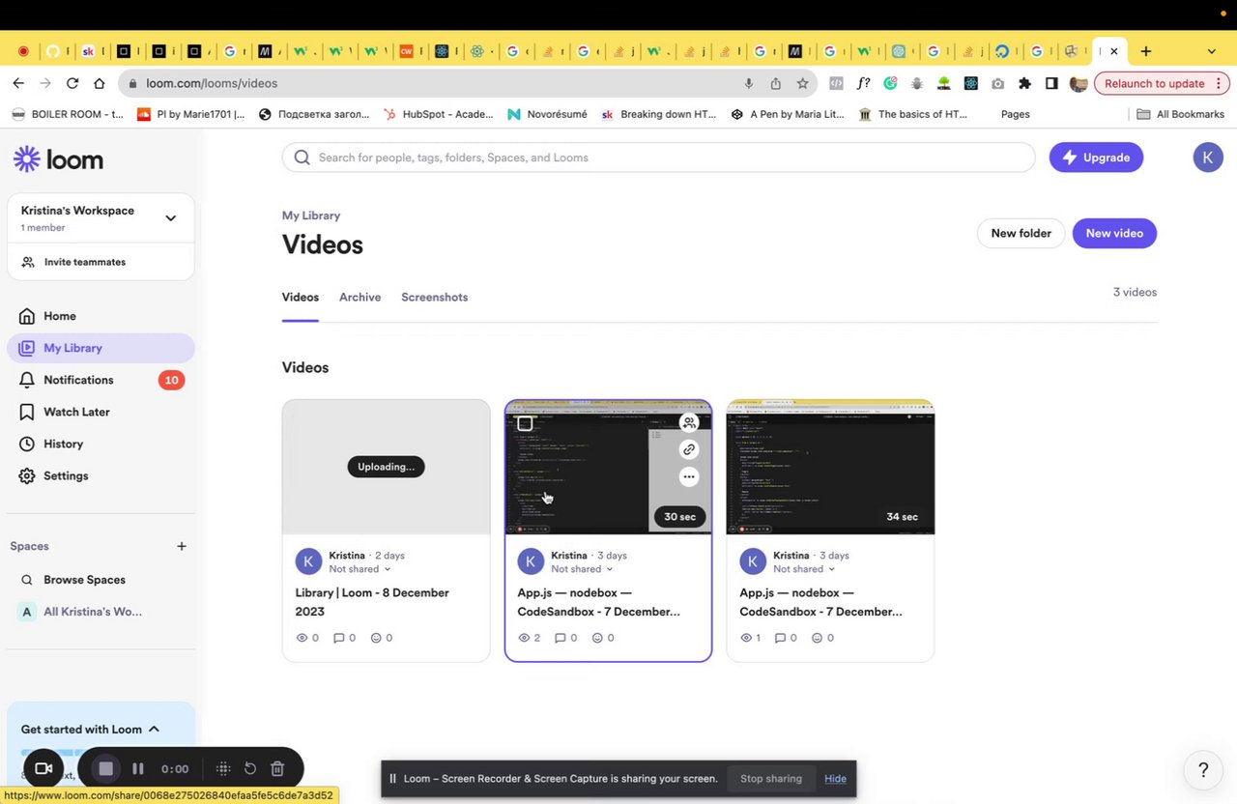Stop the Loom recording
The image size is (1237, 804).
pos(106,769)
